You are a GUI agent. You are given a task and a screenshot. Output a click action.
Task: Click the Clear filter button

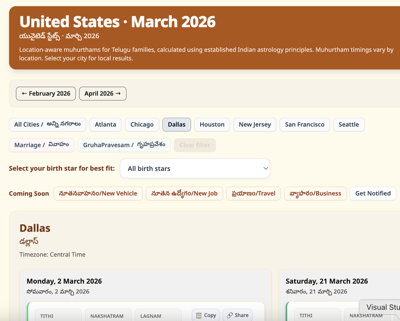click(195, 145)
